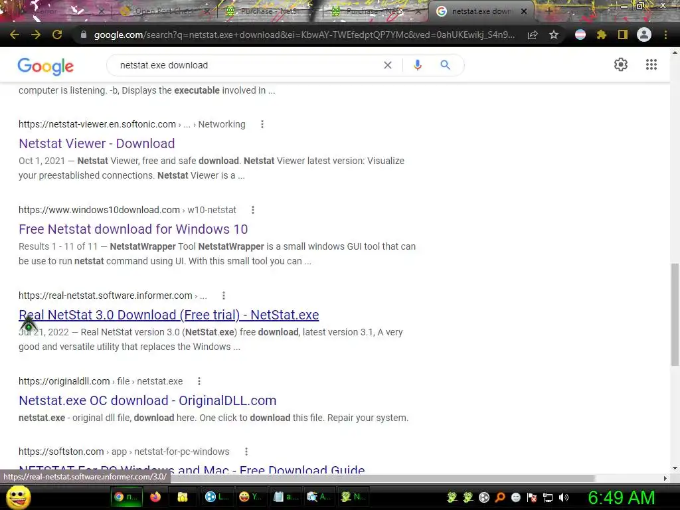
Task: Click the smiley face start button
Action: coord(18,497)
